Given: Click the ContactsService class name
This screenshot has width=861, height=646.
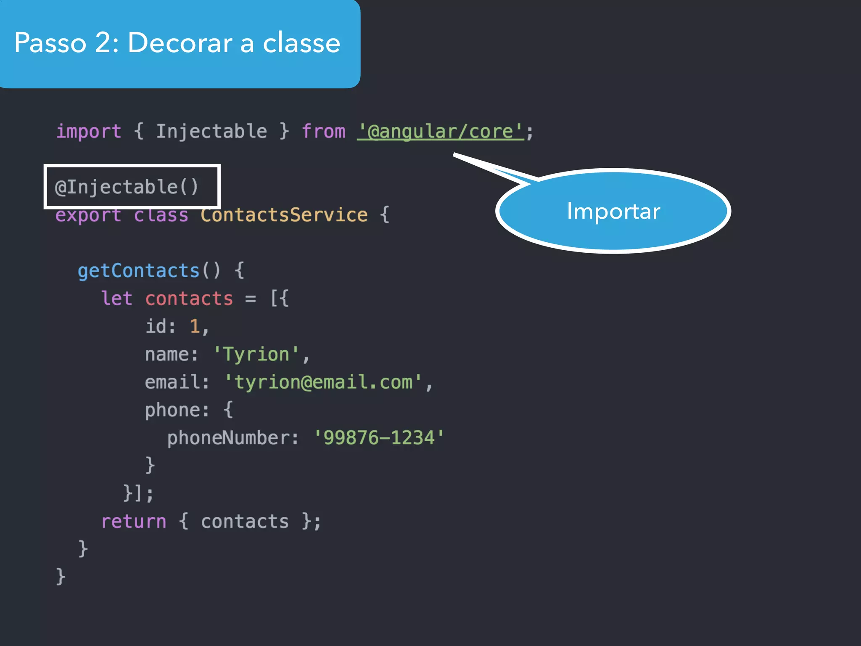Looking at the screenshot, I should click(284, 215).
